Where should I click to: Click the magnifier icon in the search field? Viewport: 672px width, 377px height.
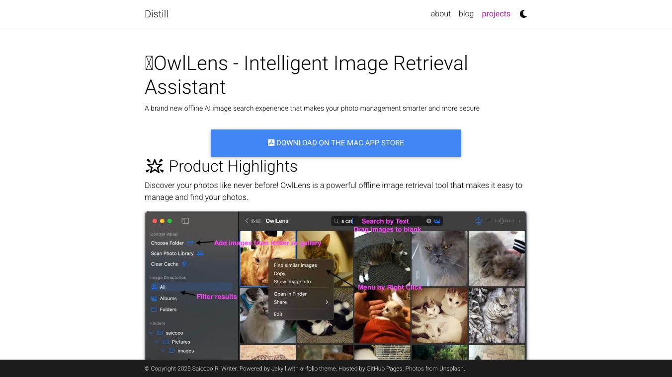(x=336, y=221)
